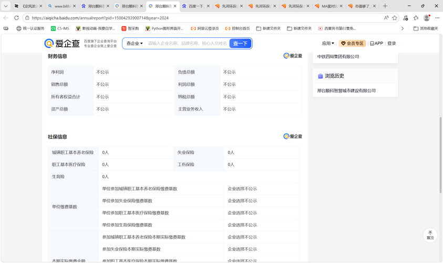Select the 负债总额 table cell

click(x=198, y=72)
